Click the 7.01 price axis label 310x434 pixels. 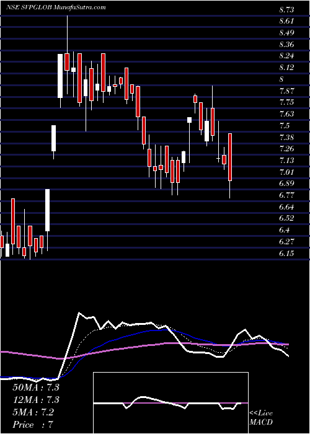[286, 172]
